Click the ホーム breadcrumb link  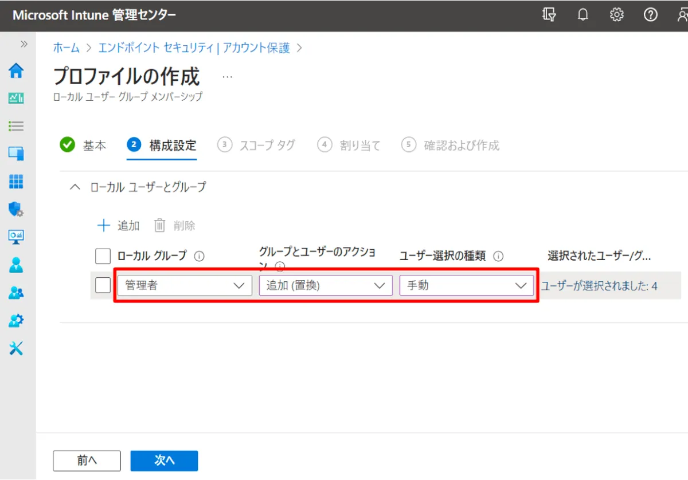coord(67,48)
